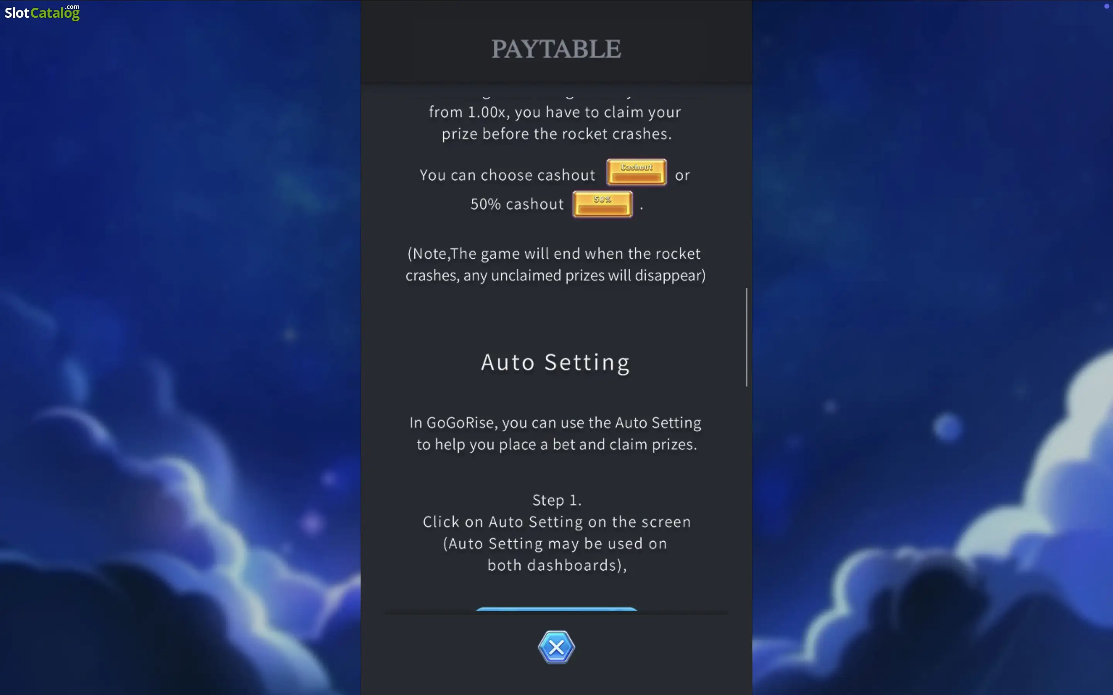Select the Auto Setting section heading

pos(555,363)
